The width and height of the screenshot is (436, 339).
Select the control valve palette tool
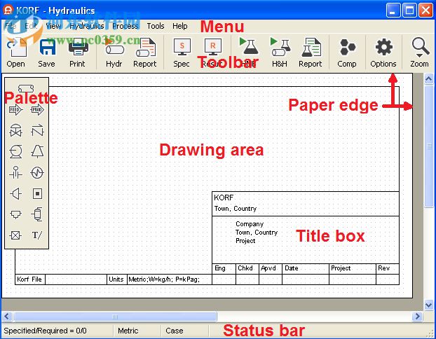pos(15,130)
